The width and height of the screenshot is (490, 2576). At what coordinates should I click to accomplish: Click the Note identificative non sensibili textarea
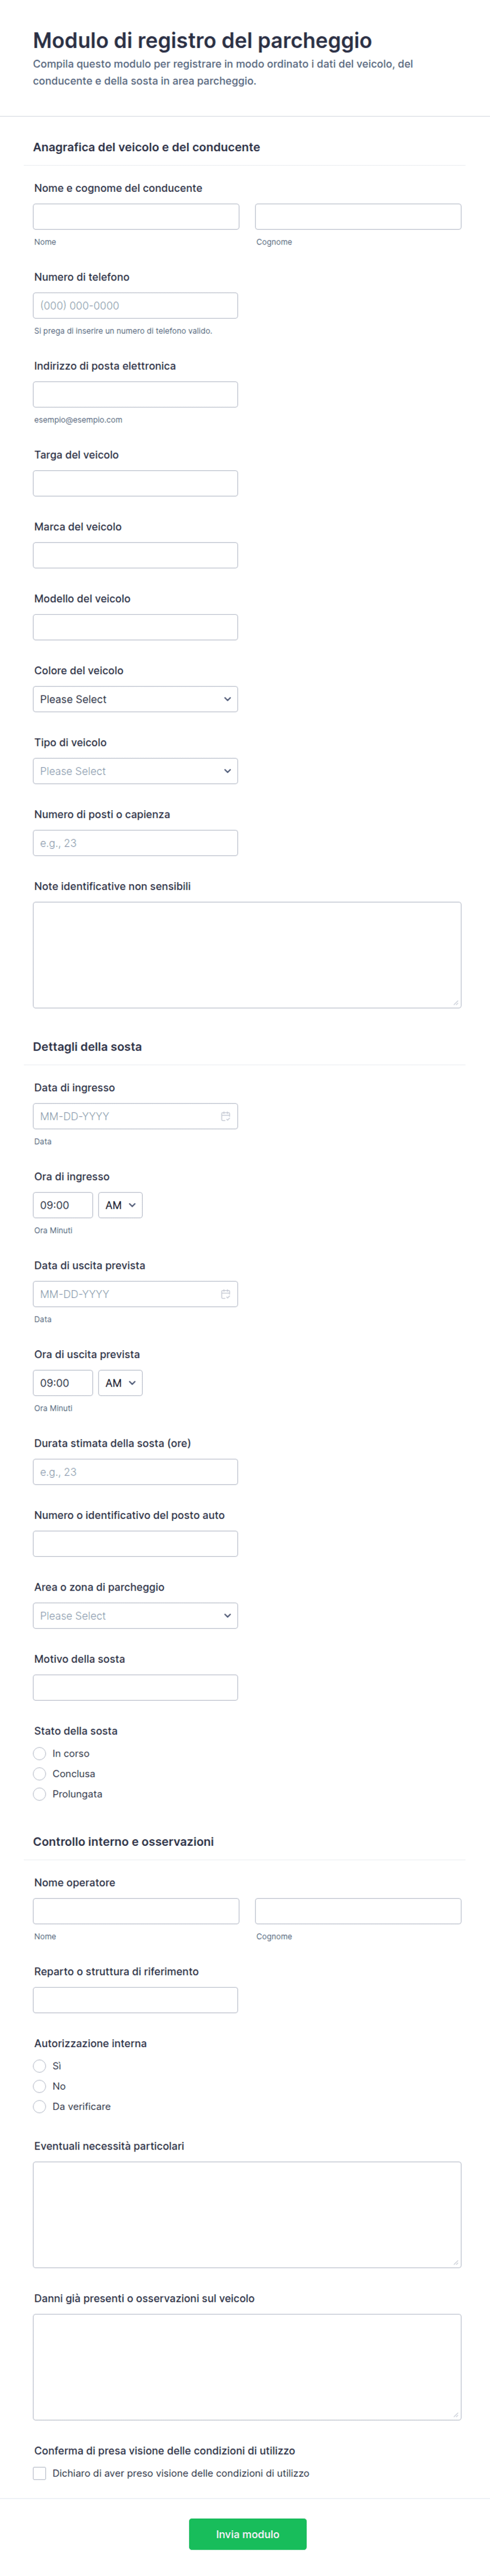(x=247, y=955)
